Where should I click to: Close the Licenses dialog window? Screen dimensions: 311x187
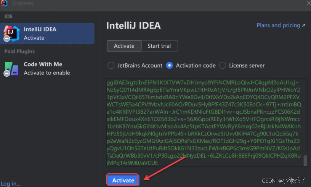(309, 3)
